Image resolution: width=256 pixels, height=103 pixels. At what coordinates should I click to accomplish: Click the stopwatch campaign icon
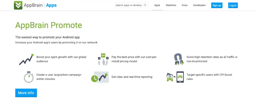tap(29, 77)
